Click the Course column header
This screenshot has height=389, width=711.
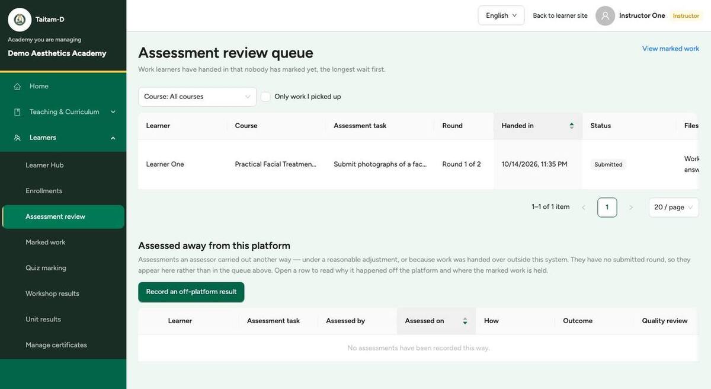point(276,126)
